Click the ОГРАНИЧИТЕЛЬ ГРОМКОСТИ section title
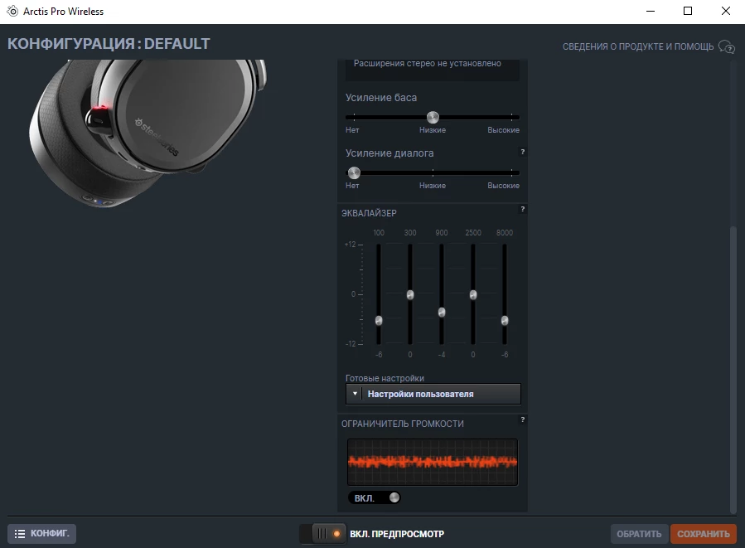This screenshot has height=548, width=745. point(403,424)
